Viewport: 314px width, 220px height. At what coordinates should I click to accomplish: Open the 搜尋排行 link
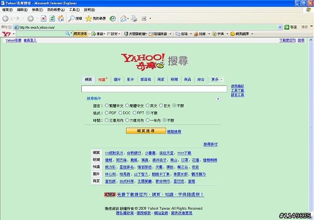point(210,144)
